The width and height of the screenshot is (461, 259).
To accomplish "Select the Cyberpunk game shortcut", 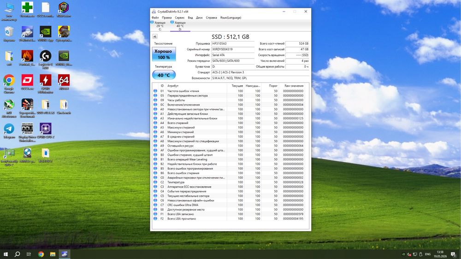I will tap(64, 34).
